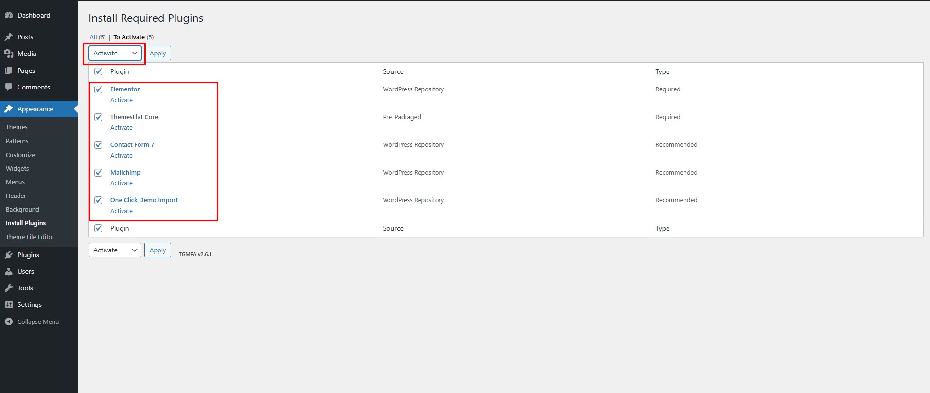Image resolution: width=930 pixels, height=393 pixels.
Task: Open the One Click Demo Import link
Action: (x=144, y=200)
